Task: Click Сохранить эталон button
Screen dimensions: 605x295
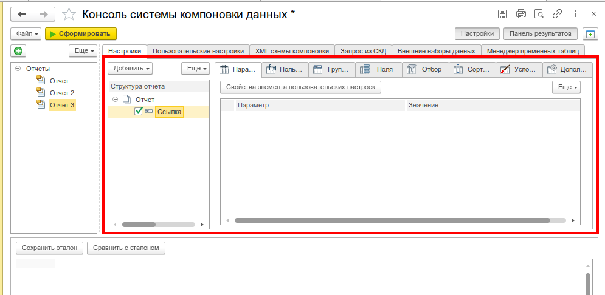Action: [49, 248]
